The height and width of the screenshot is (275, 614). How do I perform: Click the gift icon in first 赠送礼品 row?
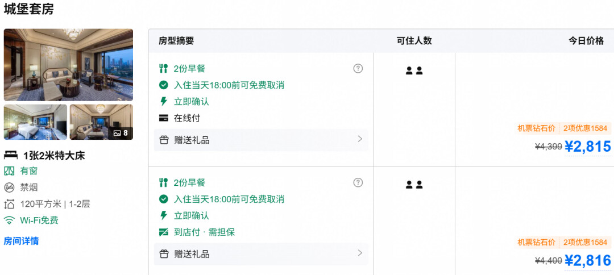164,140
